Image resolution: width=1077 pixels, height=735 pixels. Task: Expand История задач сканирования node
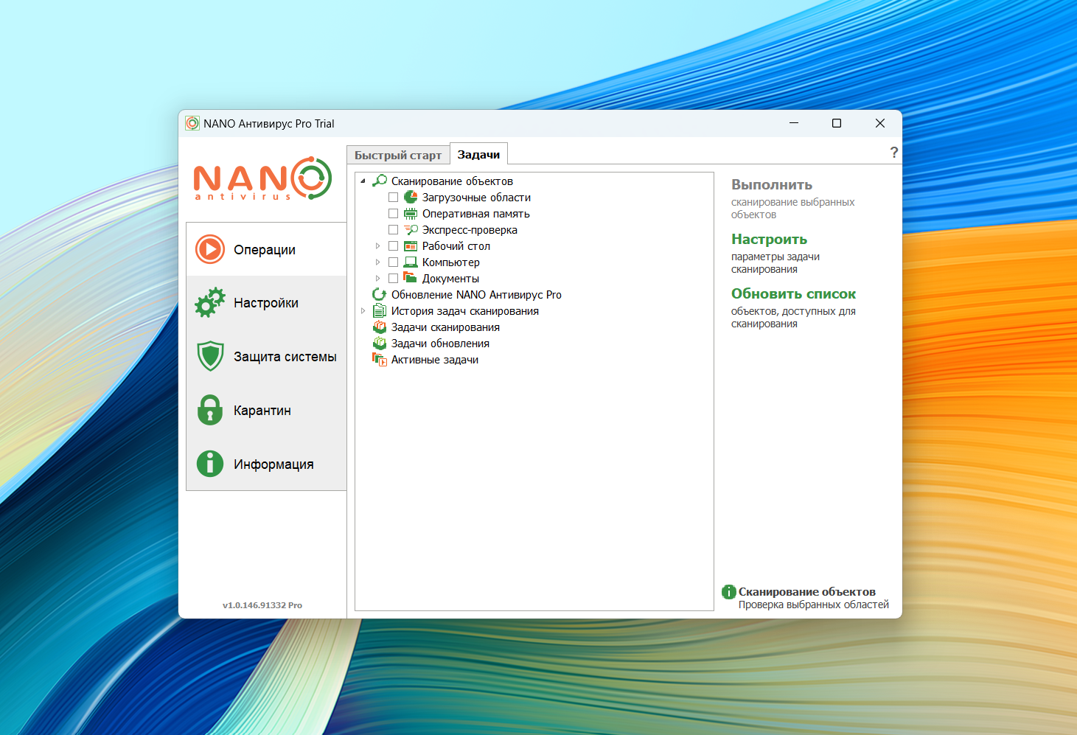pyautogui.click(x=363, y=311)
